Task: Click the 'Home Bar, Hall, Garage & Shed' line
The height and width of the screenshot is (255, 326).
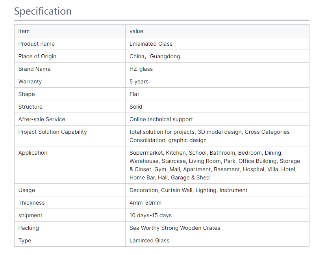Action: pyautogui.click(x=169, y=178)
